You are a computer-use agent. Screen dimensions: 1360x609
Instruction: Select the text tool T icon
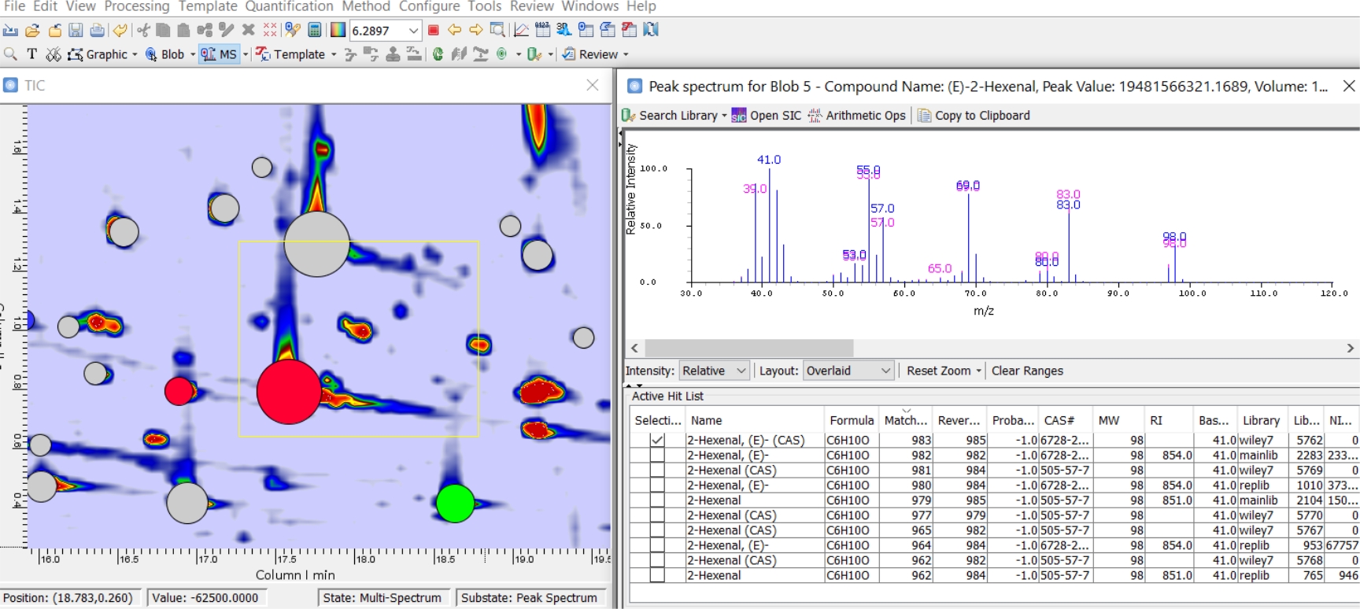[31, 54]
